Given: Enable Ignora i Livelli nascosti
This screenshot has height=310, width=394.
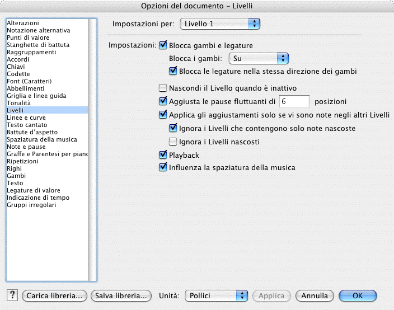Looking at the screenshot, I should pos(173,142).
